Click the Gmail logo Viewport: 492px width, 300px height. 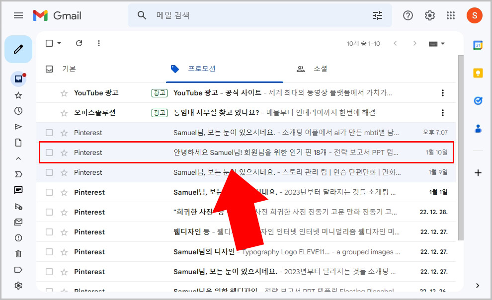[57, 15]
